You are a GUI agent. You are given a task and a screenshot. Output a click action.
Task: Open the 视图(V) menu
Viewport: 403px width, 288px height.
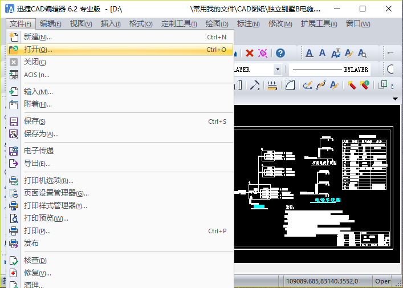81,23
